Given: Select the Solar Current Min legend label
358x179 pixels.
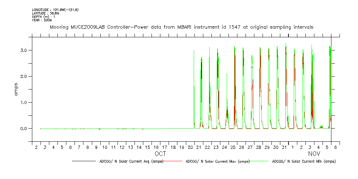Looking at the screenshot, I should tap(304, 161).
